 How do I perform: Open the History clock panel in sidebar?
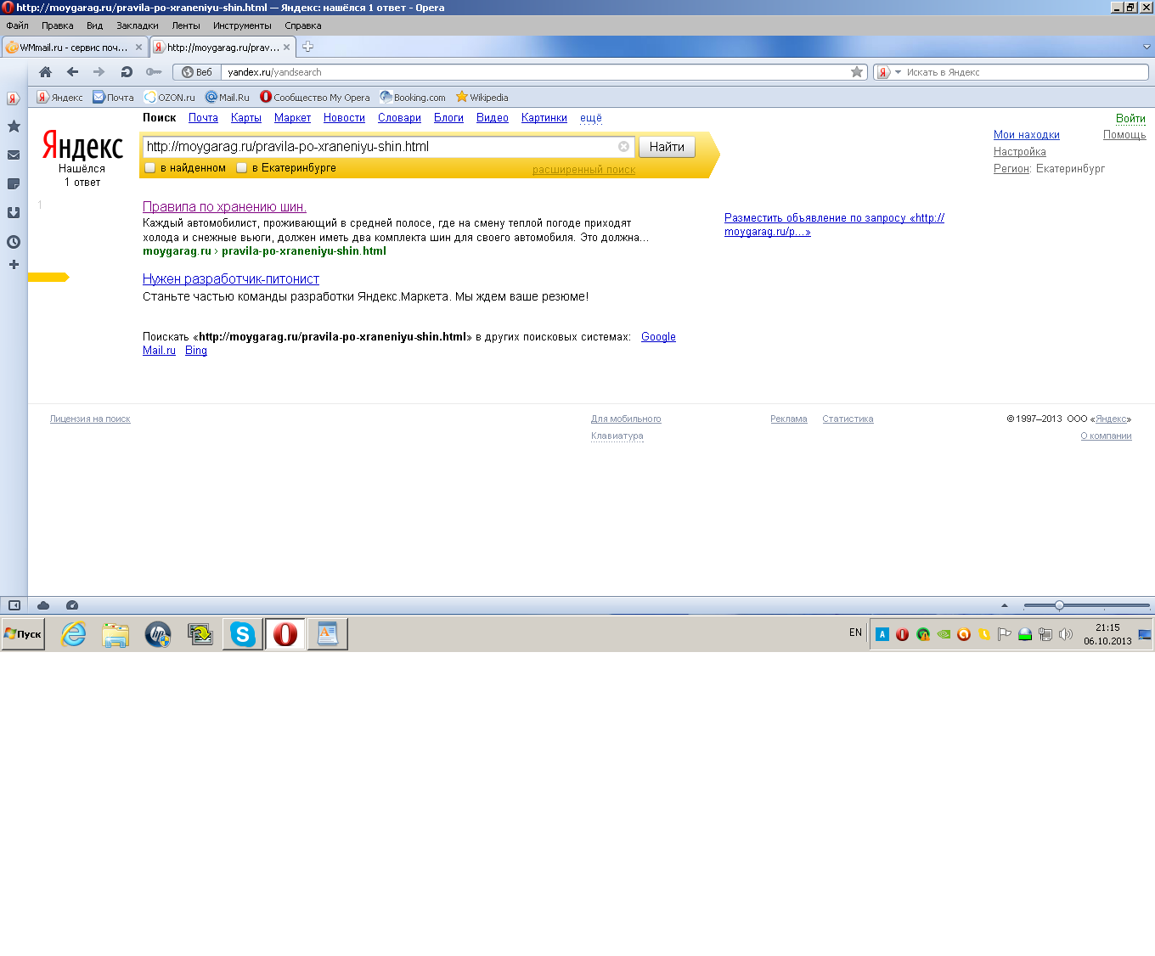[14, 242]
